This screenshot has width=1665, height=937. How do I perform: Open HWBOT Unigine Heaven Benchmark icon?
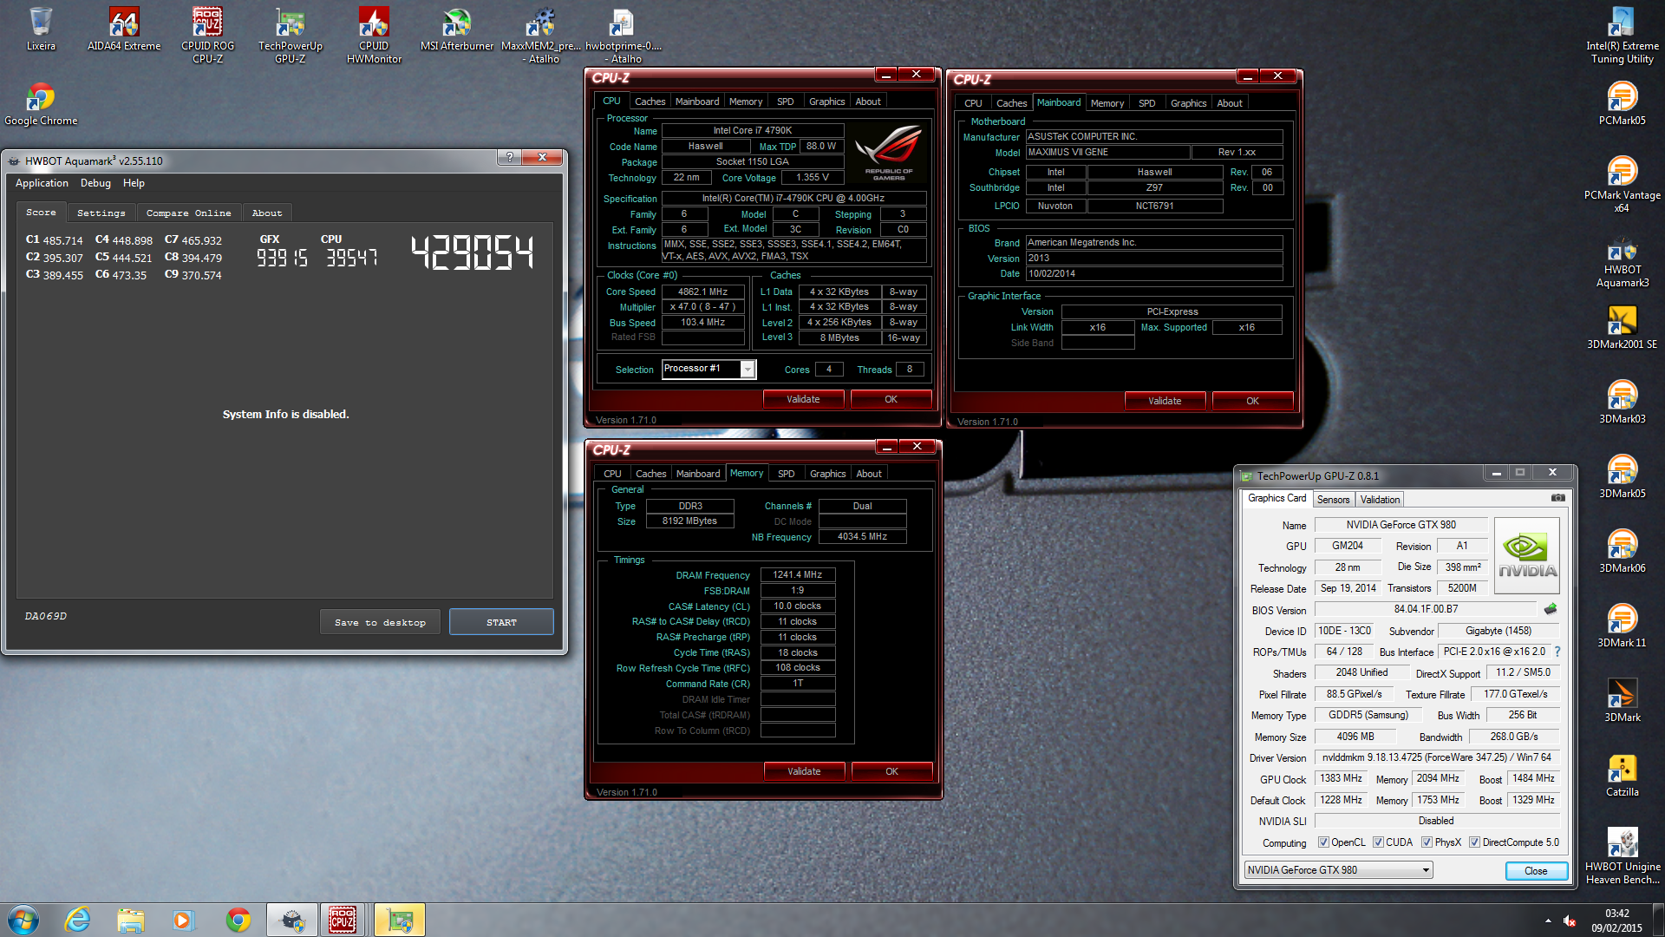click(x=1622, y=856)
